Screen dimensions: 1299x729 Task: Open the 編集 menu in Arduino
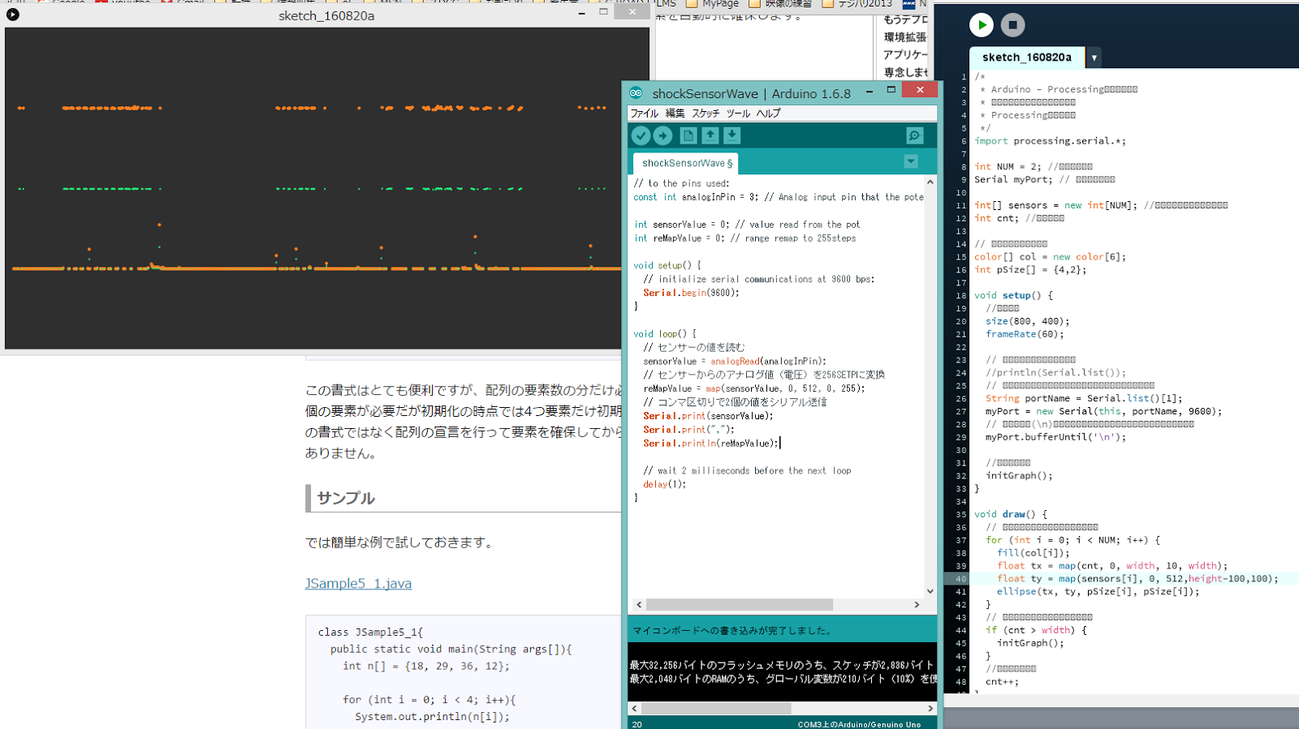(675, 114)
